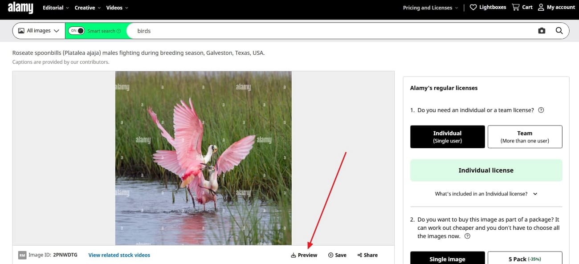Choose the 5 Pack option
Image resolution: width=579 pixels, height=264 pixels.
tap(525, 258)
